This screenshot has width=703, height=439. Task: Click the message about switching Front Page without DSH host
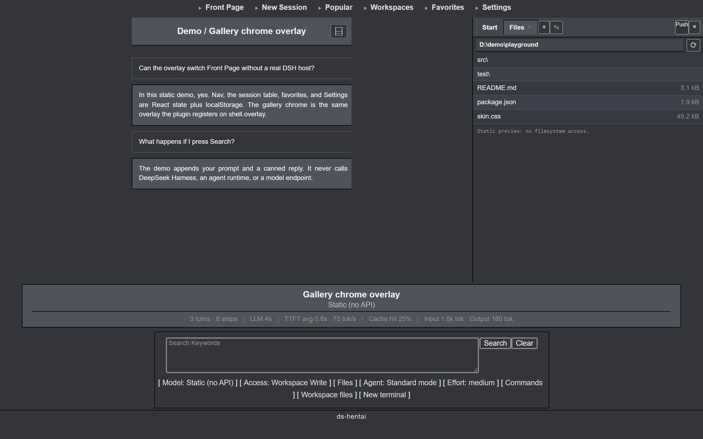coord(242,68)
